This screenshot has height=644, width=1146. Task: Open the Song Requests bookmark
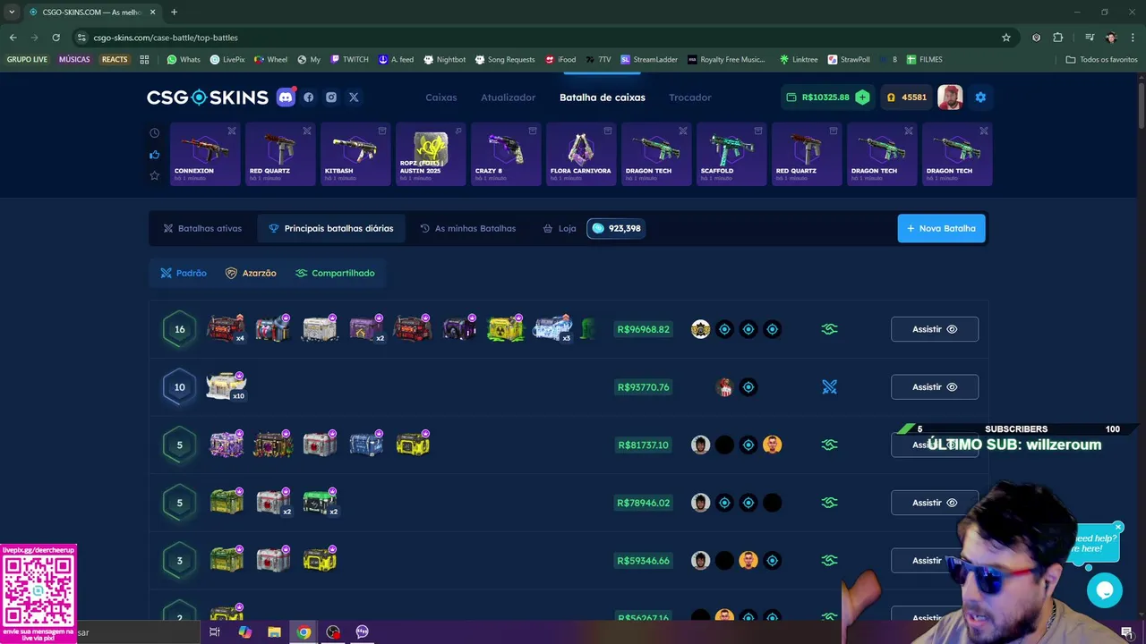[x=505, y=60]
